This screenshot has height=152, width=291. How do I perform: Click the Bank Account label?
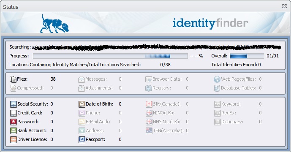[32, 130]
